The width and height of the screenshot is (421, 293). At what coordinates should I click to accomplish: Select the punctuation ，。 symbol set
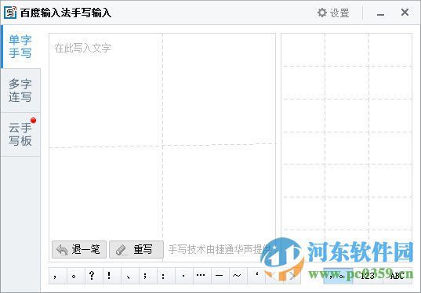pyautogui.click(x=338, y=276)
